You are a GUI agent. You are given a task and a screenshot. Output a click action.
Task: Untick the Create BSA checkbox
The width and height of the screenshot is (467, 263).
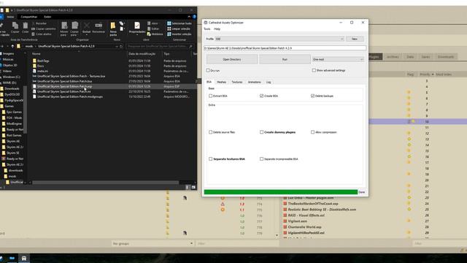(261, 96)
